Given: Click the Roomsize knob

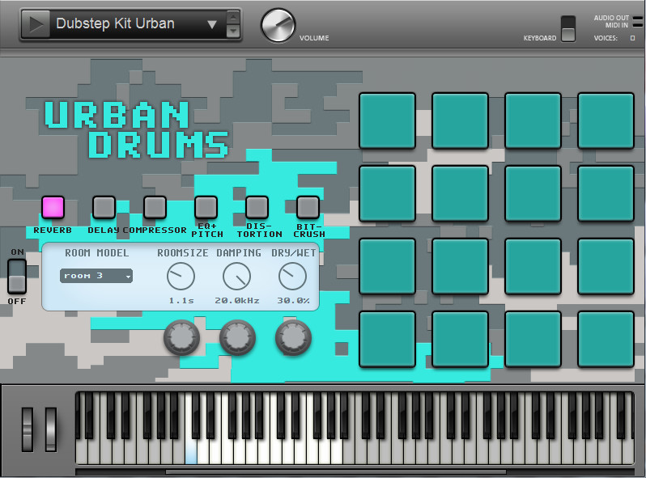Looking at the screenshot, I should (181, 277).
